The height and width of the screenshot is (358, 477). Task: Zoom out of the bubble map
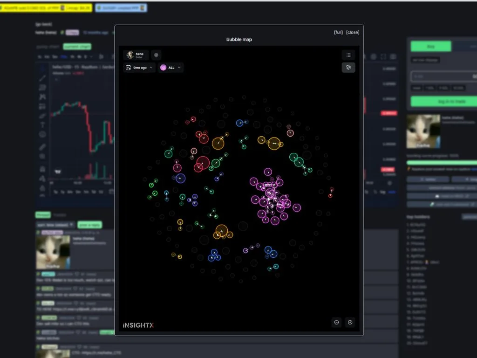pos(336,322)
